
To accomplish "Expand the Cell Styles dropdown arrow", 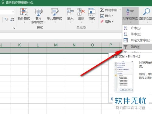I will [55, 22].
